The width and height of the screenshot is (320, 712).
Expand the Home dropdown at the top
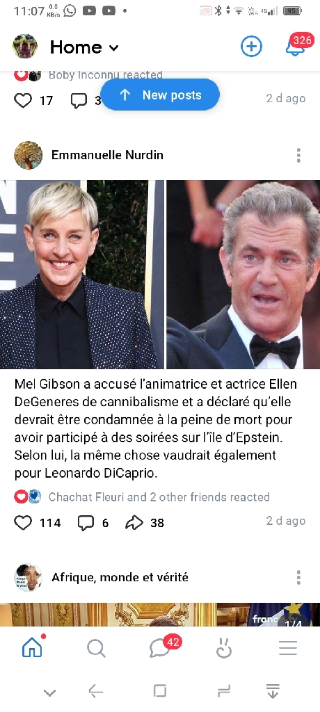click(85, 47)
